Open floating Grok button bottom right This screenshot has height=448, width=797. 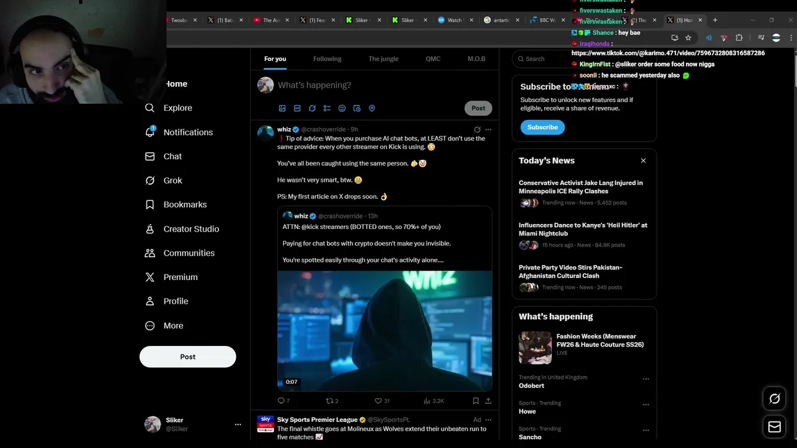point(775,399)
